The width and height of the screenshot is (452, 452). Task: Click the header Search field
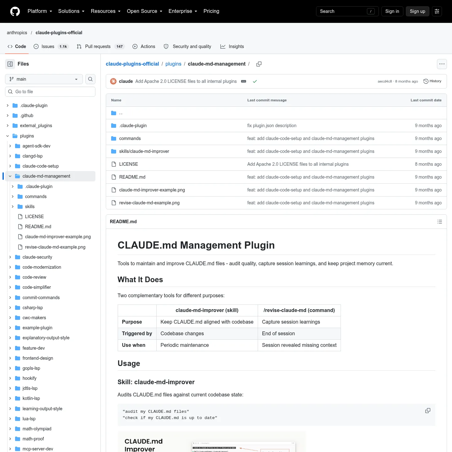pos(347,11)
